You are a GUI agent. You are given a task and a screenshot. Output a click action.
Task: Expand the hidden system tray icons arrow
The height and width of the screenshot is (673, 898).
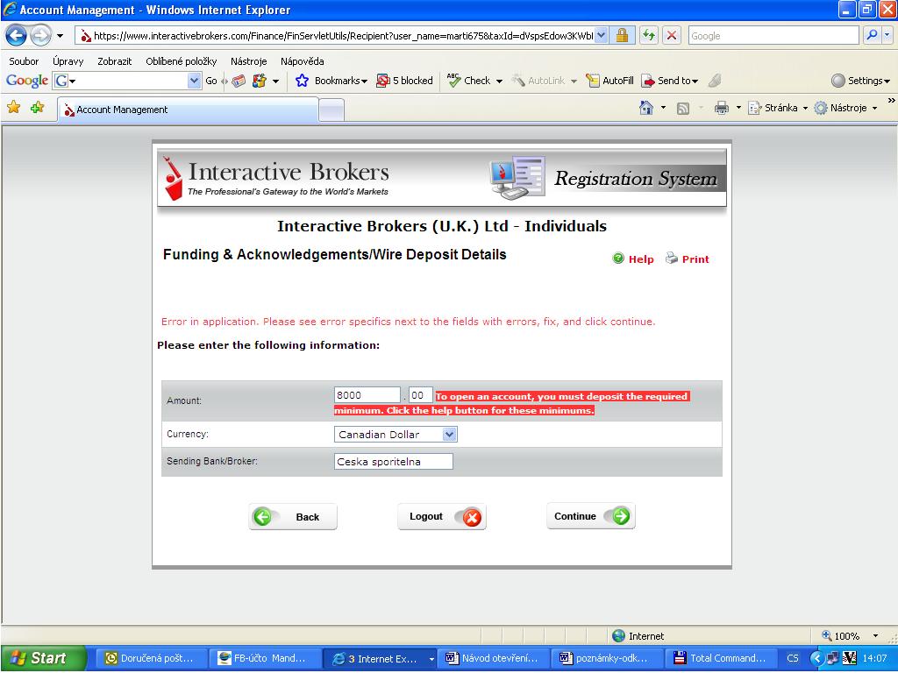[817, 658]
